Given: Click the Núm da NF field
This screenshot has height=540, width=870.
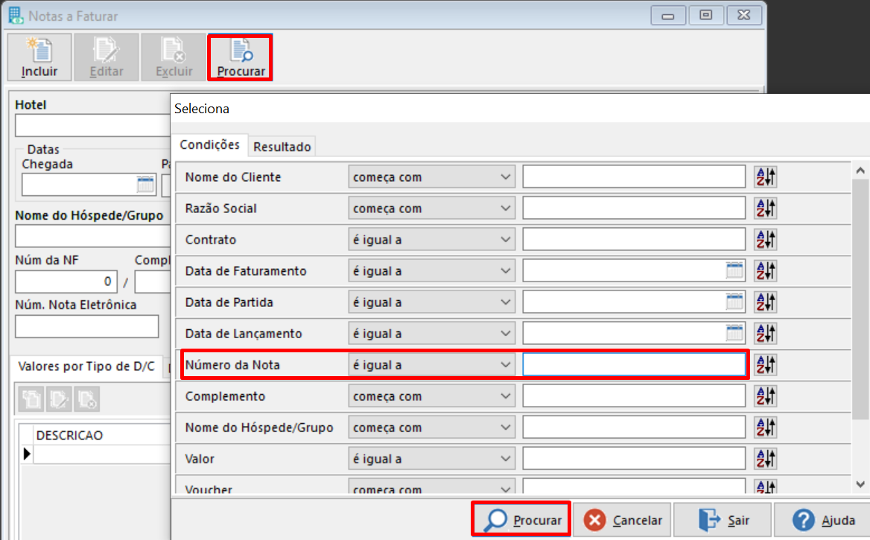Looking at the screenshot, I should tap(66, 282).
